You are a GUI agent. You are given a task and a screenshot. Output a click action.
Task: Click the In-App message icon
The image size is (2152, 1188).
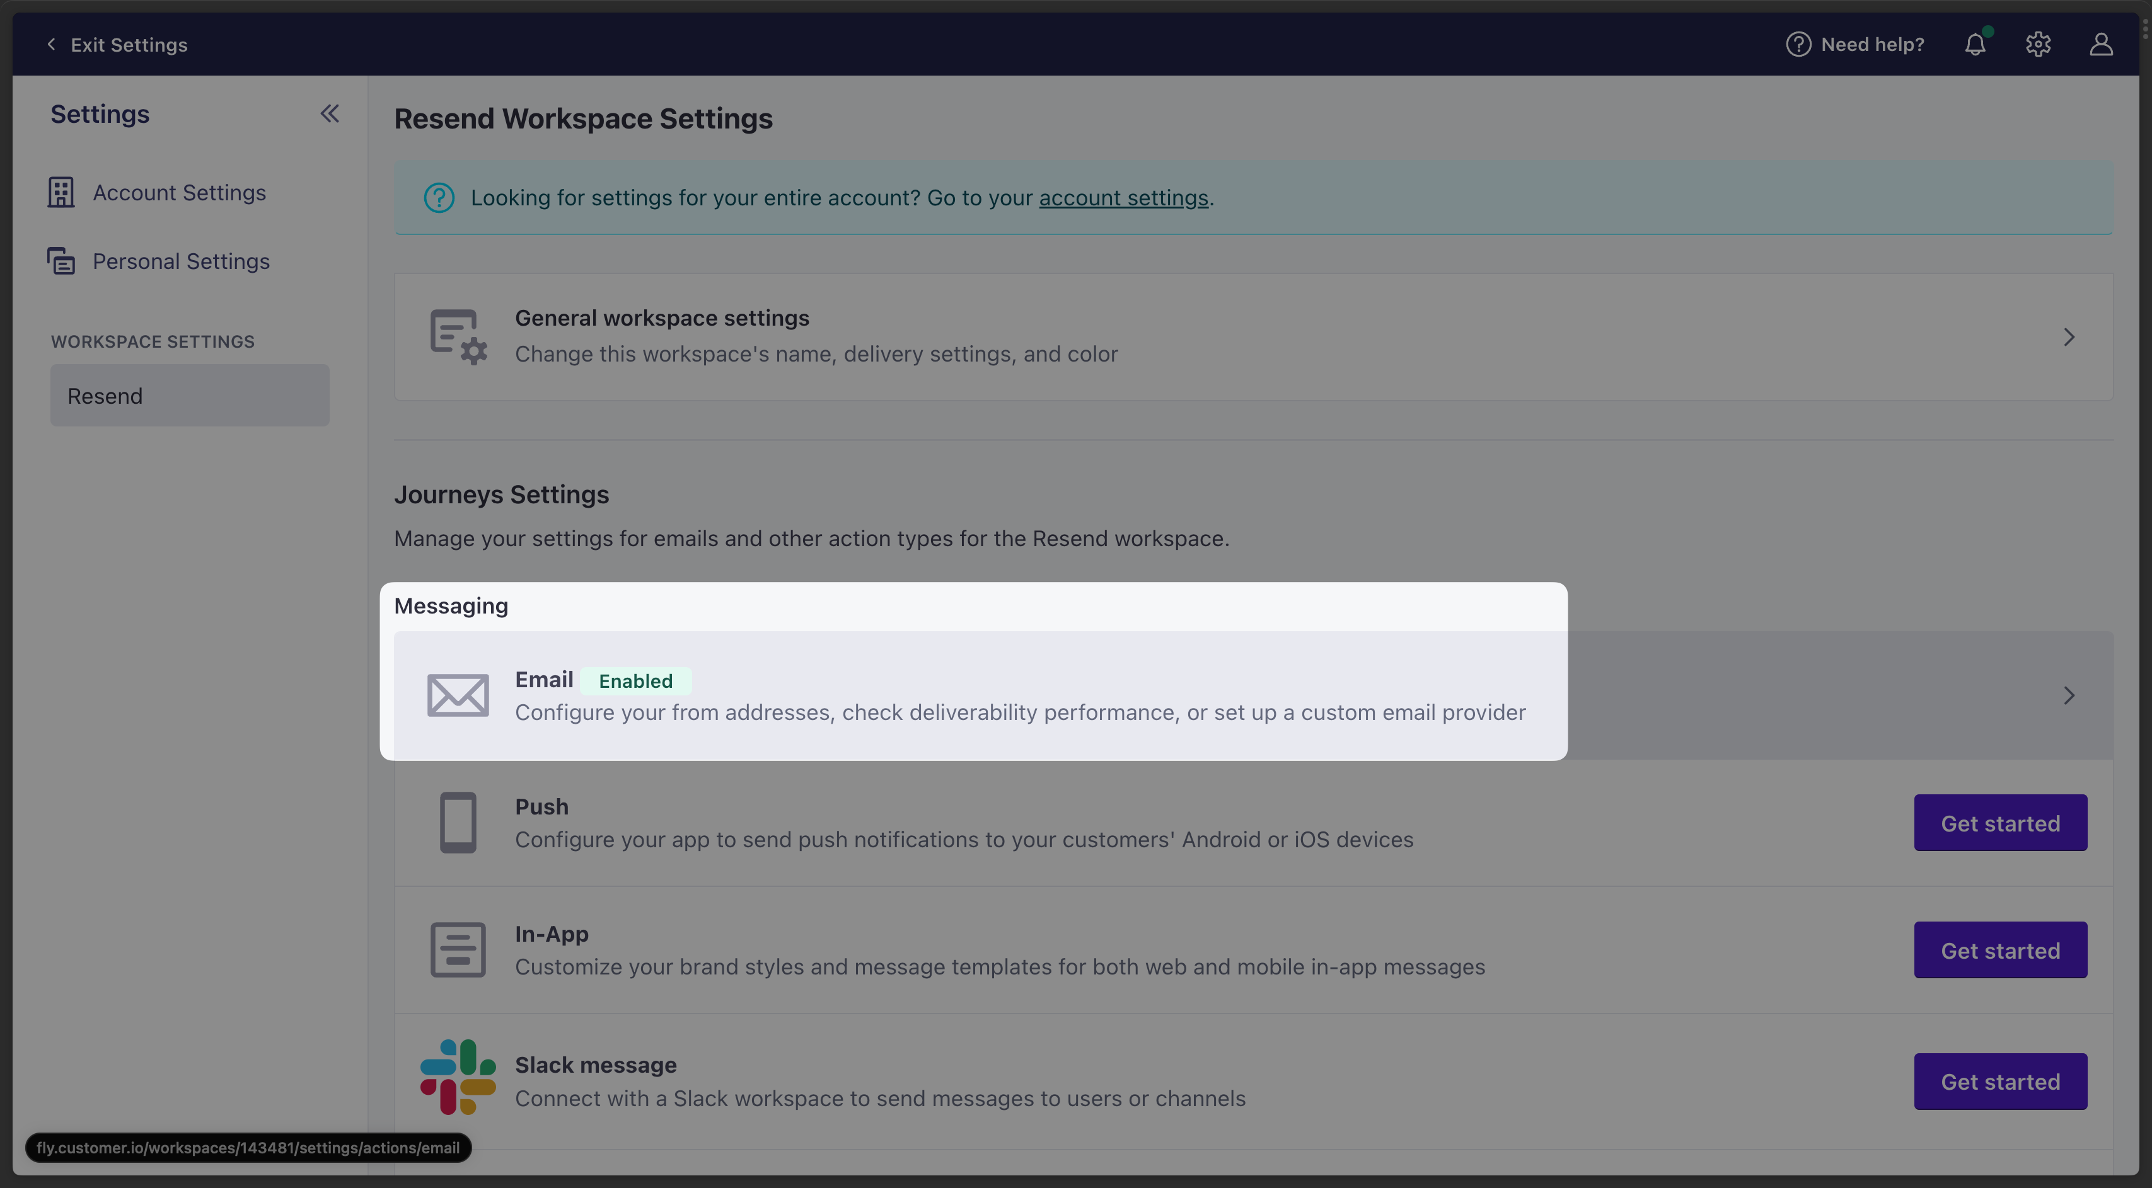click(458, 950)
